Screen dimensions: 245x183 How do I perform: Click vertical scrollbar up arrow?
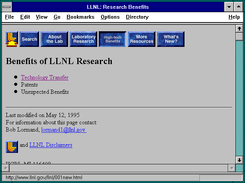point(239,29)
